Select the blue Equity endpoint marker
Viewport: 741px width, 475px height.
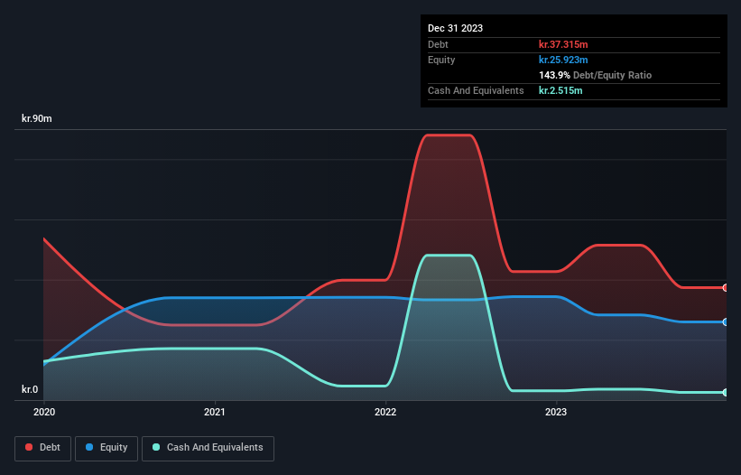point(726,321)
